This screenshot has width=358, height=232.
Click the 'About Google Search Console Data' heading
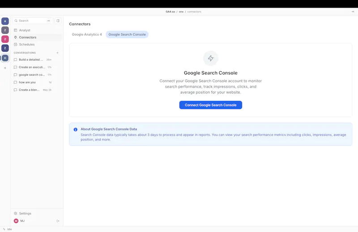coord(109,129)
